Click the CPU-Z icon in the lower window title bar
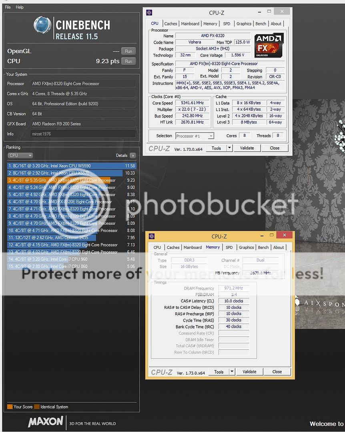The width and height of the screenshot is (345, 432). [x=152, y=236]
